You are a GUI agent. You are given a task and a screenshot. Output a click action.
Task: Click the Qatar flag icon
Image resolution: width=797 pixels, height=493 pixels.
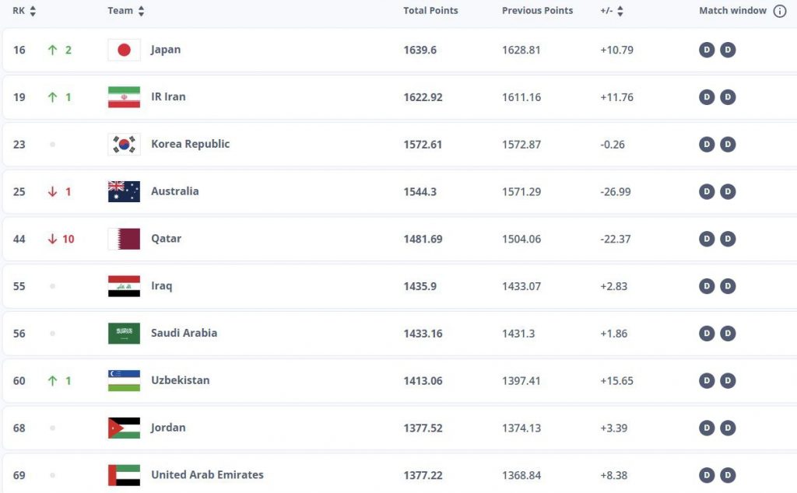[x=124, y=239]
